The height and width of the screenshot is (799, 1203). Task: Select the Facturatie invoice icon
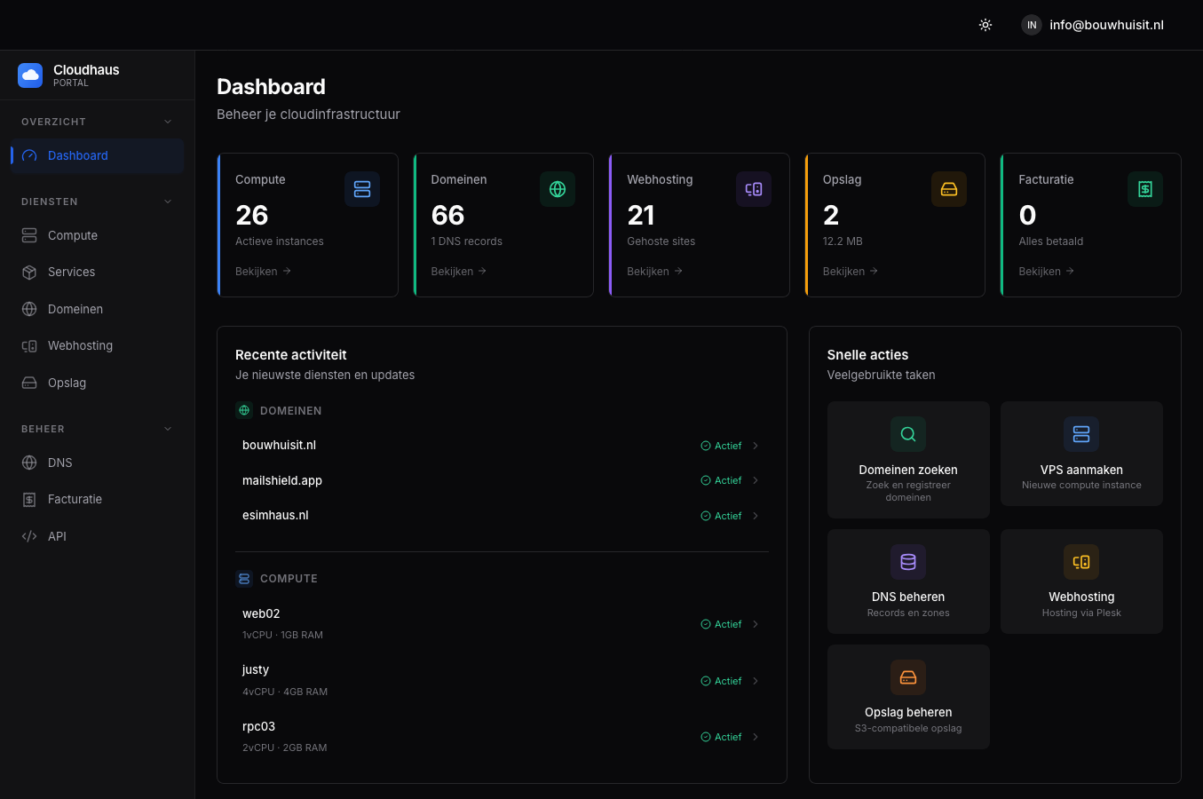pyautogui.click(x=29, y=499)
